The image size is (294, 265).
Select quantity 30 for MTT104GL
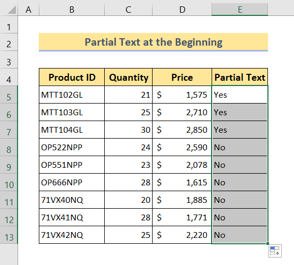click(x=129, y=130)
